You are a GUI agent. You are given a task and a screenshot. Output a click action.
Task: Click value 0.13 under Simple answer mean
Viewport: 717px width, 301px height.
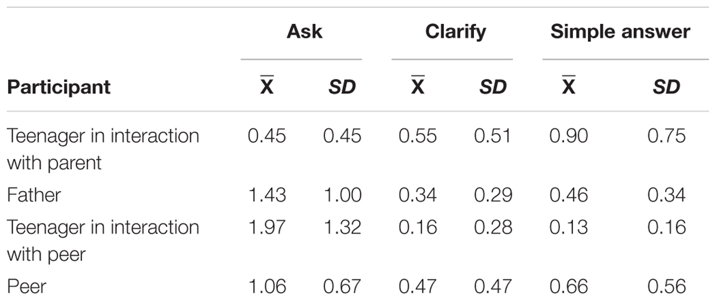click(569, 227)
